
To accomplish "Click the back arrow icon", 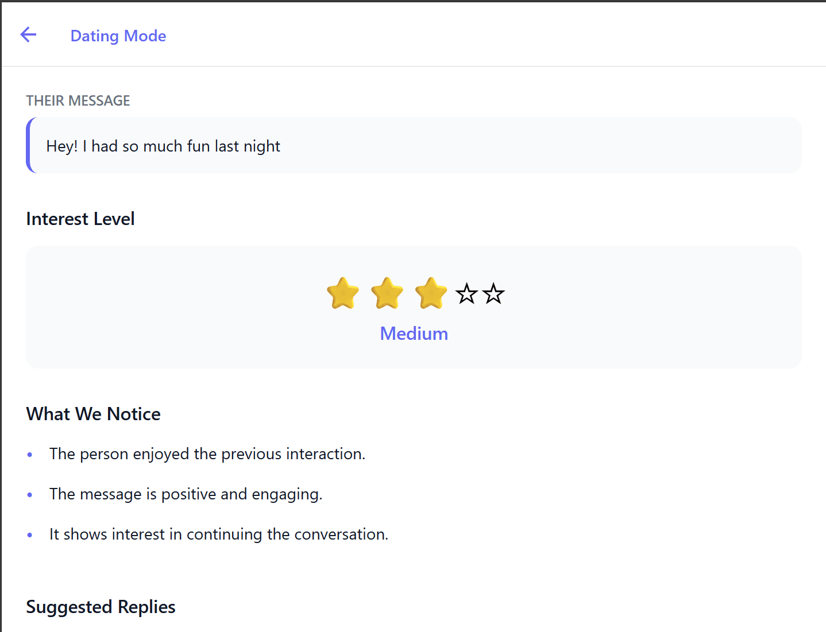I will tap(28, 35).
